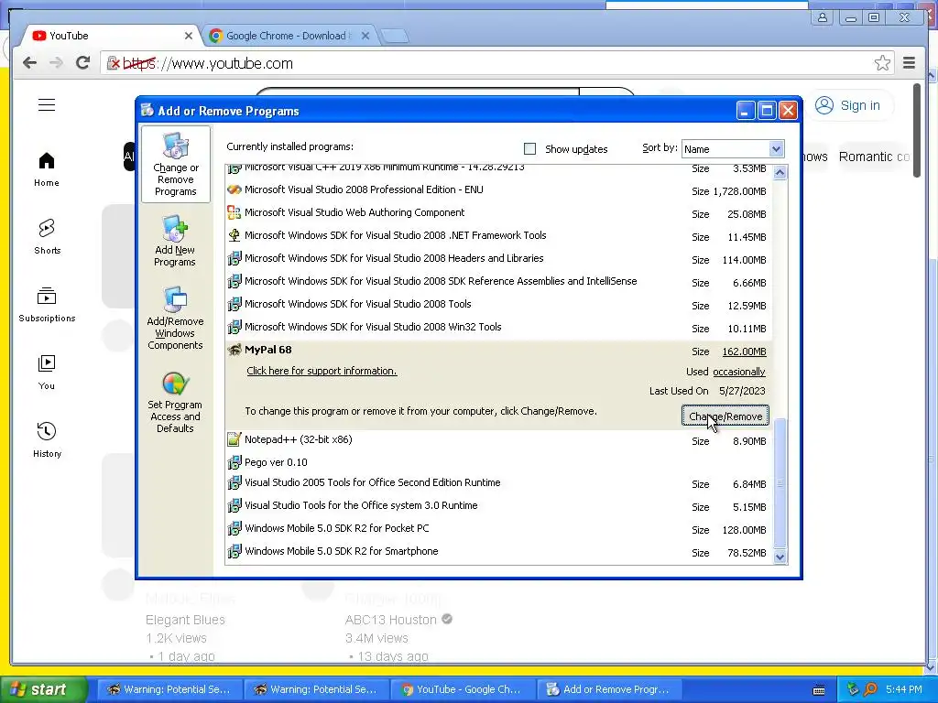Open the Chrome menu button
The height and width of the screenshot is (703, 938).
(909, 63)
